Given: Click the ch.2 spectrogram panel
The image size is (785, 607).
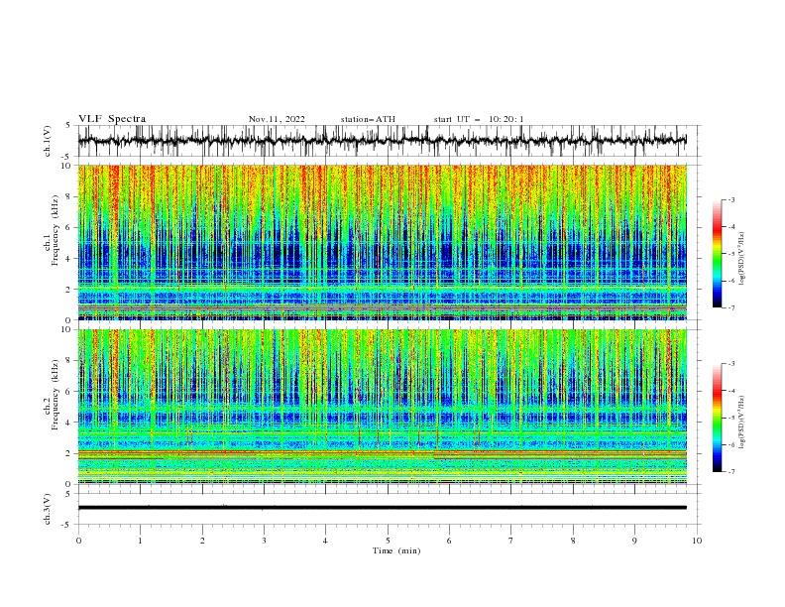Looking at the screenshot, I should coord(382,407).
